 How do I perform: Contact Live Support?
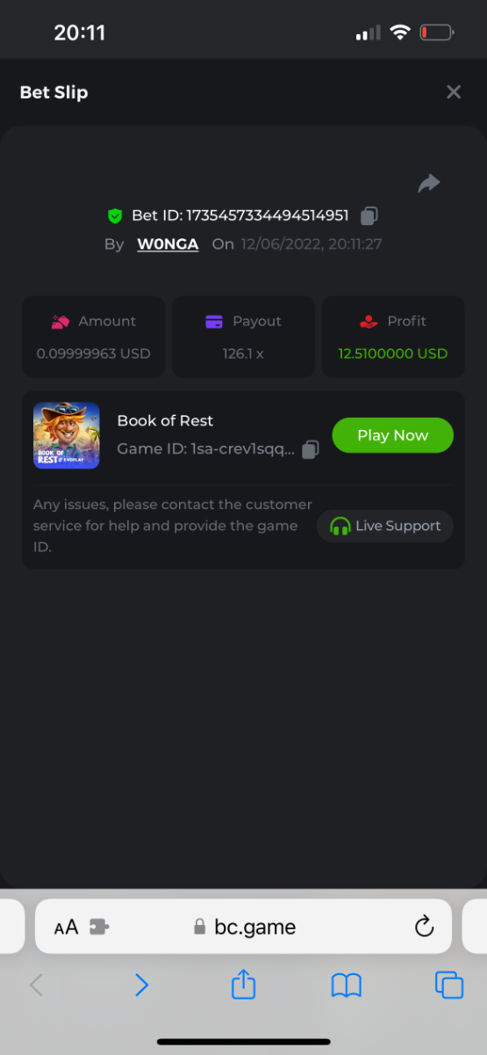(385, 526)
